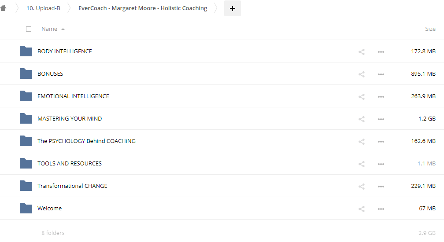Click the plus new button
Viewport: 444px width, 242px height.
point(233,8)
